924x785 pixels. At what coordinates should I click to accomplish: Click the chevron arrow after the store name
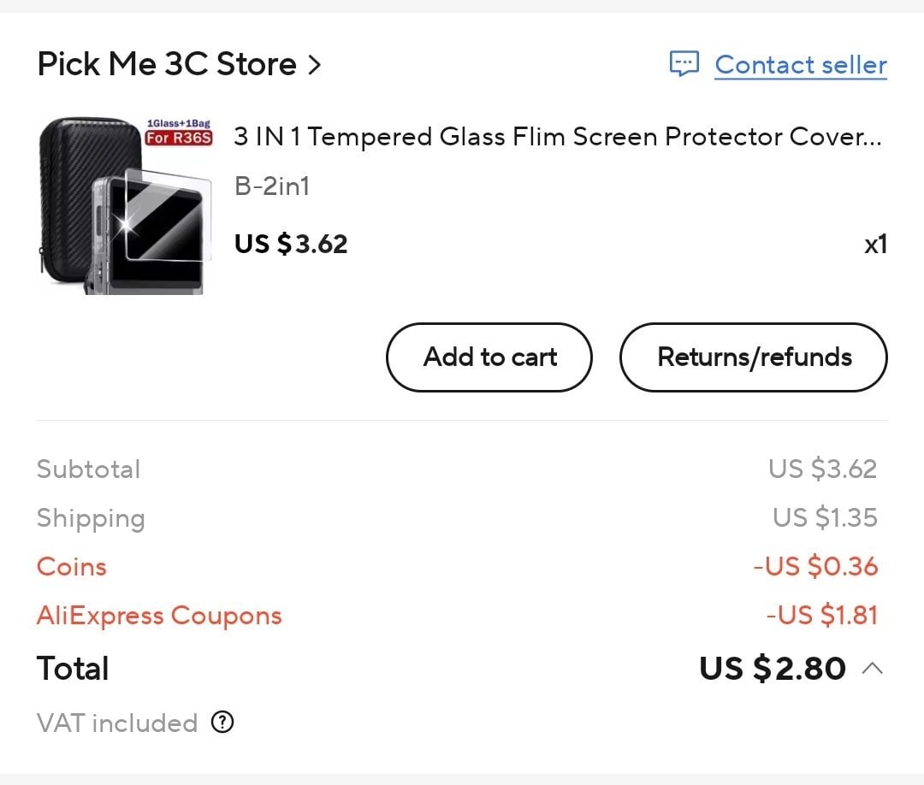[x=315, y=64]
